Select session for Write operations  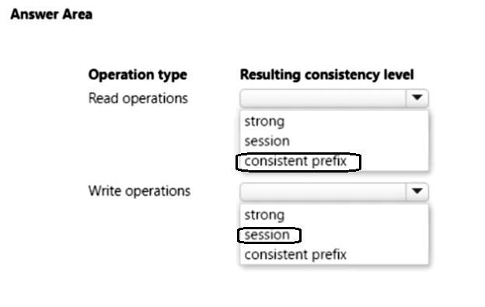pyautogui.click(x=267, y=235)
